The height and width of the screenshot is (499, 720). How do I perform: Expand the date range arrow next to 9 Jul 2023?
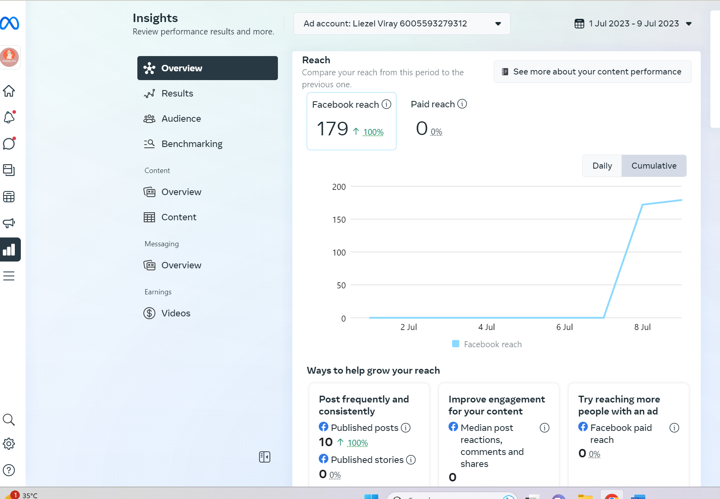coord(689,24)
